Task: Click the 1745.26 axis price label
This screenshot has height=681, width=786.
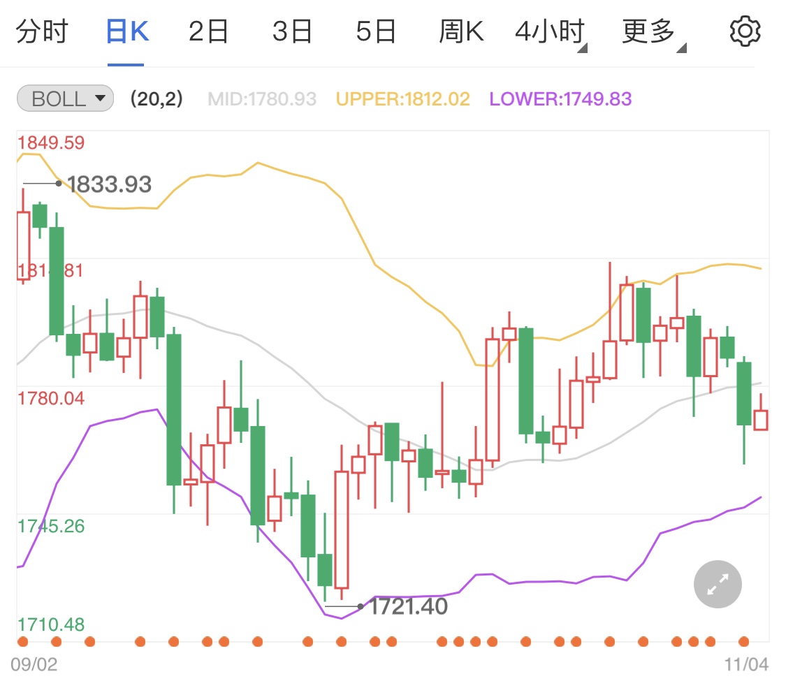Action: click(x=51, y=526)
